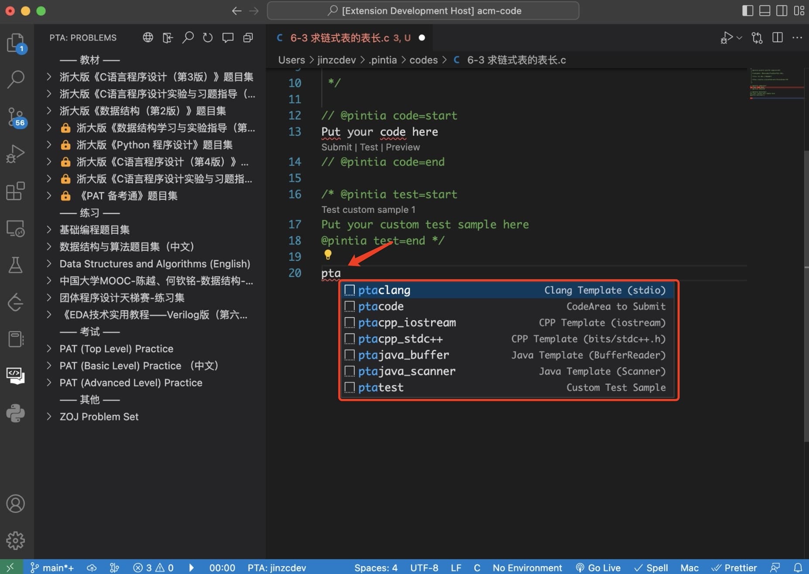Open Customize Layout icon in title bar
Image resolution: width=809 pixels, height=574 pixels.
click(799, 10)
